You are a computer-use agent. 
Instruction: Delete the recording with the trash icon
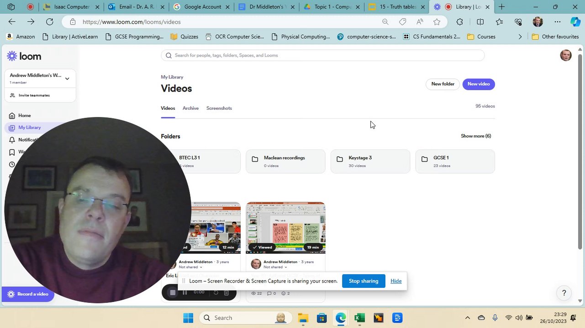pyautogui.click(x=226, y=292)
